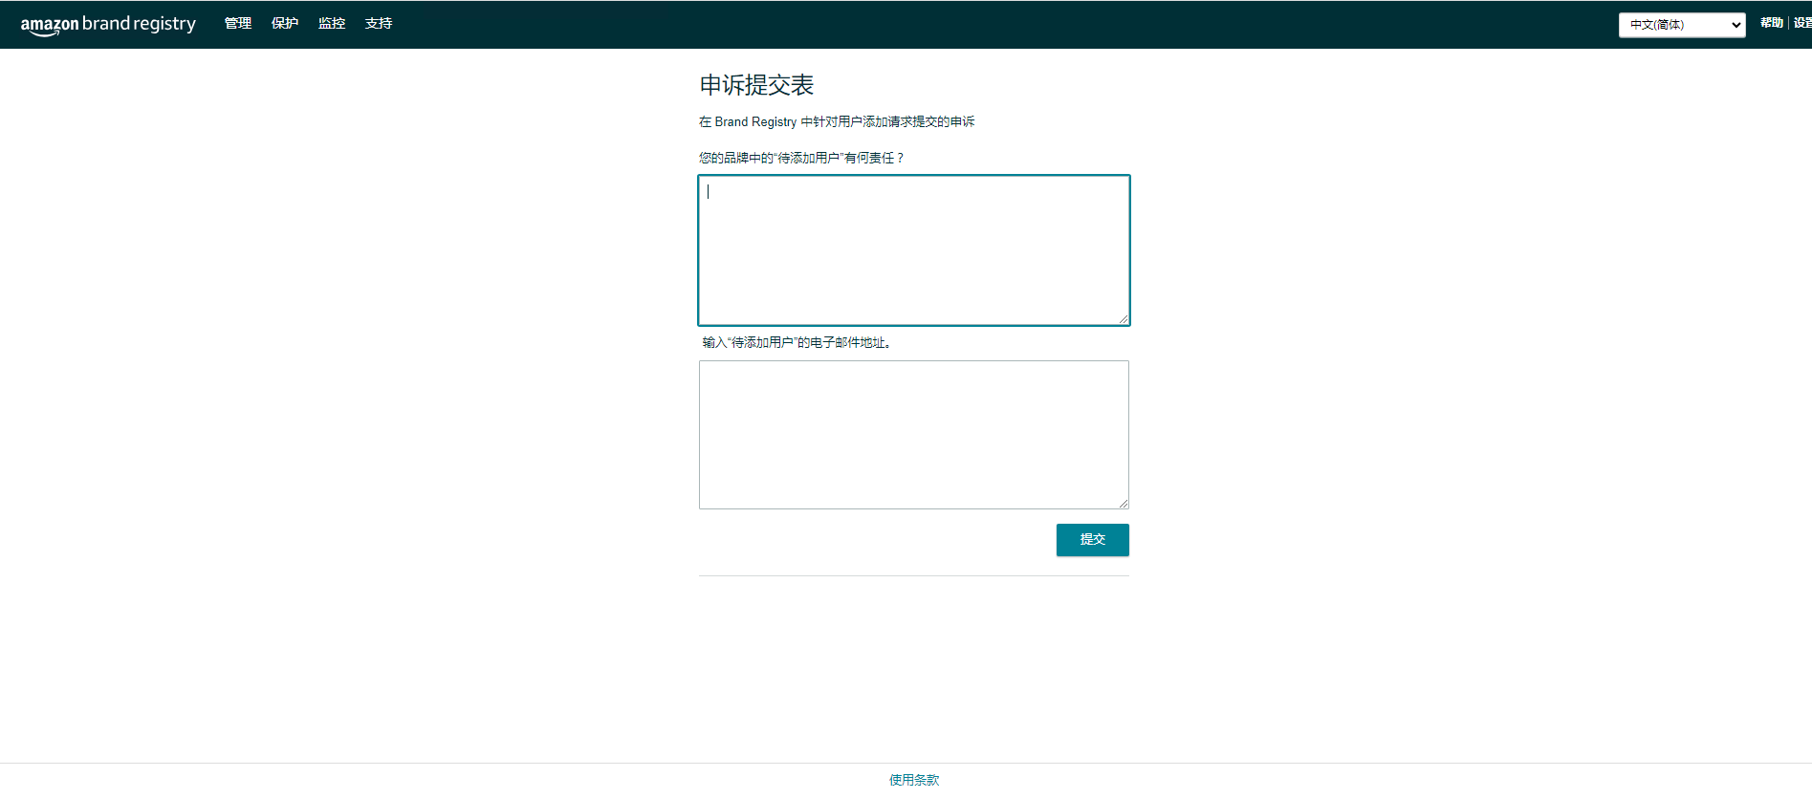Open the 帮助 link

[1772, 23]
